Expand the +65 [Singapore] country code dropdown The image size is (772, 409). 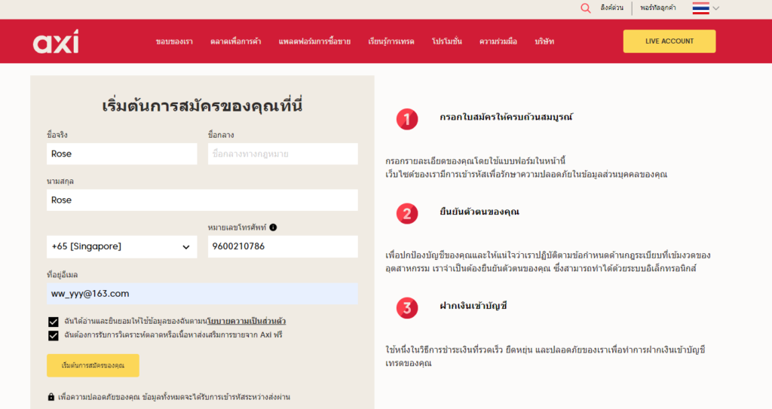point(121,246)
